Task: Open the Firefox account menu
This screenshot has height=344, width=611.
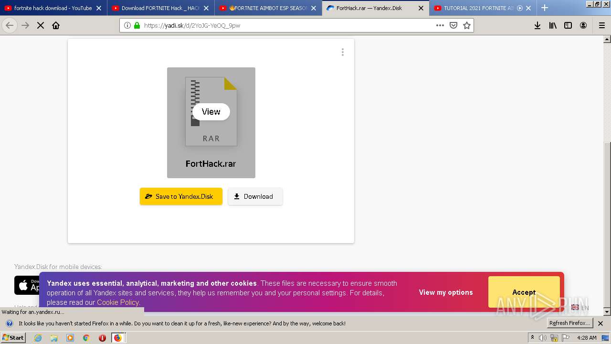Action: 583,25
